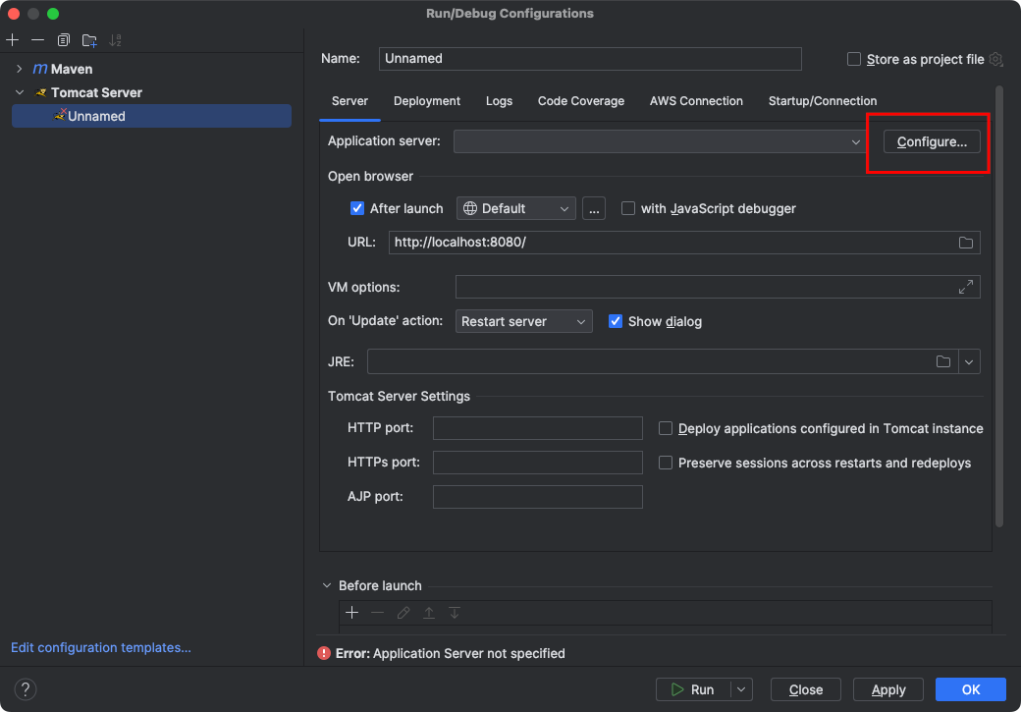Enable Deploy applications configured in Tomcat instance
The image size is (1021, 712).
point(666,428)
